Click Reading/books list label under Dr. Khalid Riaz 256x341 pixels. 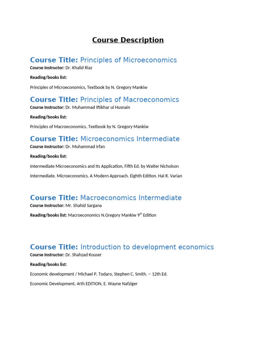pyautogui.click(x=48, y=78)
